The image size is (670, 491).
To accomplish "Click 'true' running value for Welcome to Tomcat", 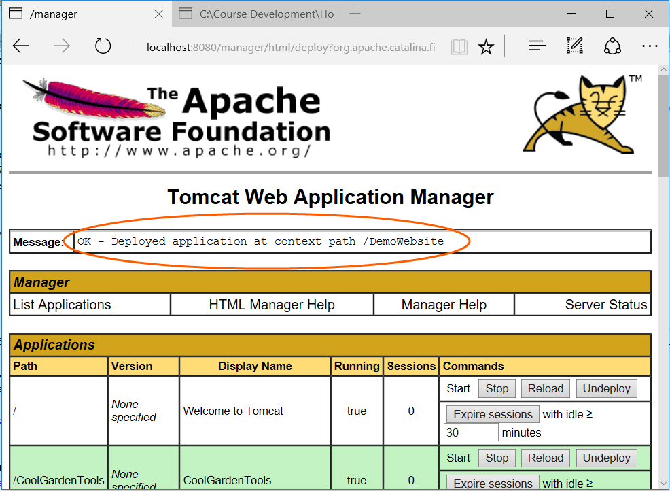I will (x=357, y=411).
